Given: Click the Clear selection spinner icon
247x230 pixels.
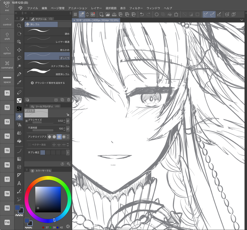Looking at the screenshot, I should tap(157, 15).
